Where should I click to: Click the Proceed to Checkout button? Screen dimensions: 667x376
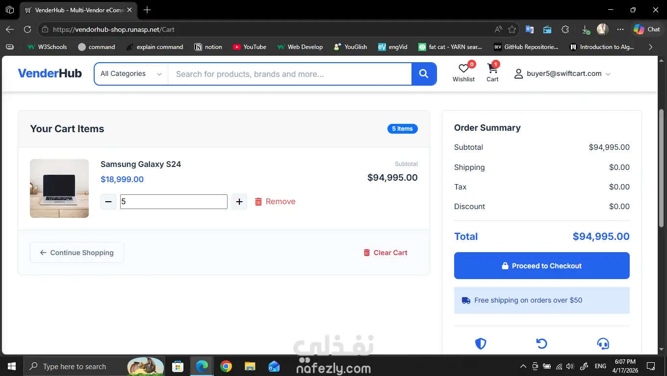pyautogui.click(x=542, y=266)
